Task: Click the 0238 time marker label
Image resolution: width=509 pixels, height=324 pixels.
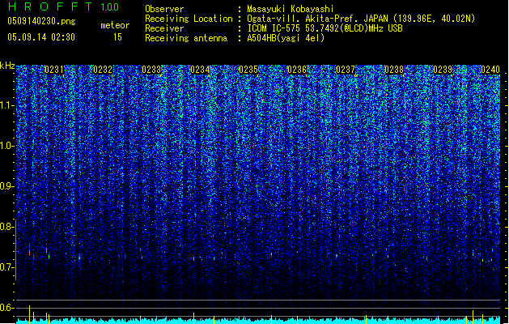Action: pyautogui.click(x=394, y=70)
